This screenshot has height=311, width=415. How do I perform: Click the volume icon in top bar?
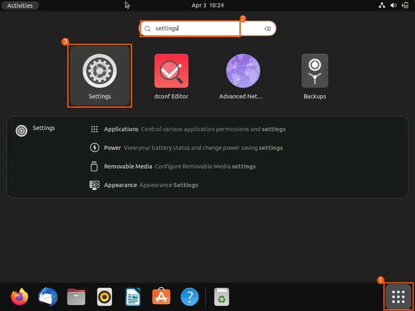pyautogui.click(x=393, y=5)
